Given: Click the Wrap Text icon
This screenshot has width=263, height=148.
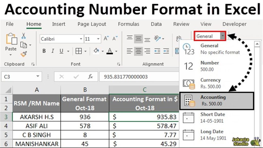Looking at the screenshot, I should tap(179, 39).
